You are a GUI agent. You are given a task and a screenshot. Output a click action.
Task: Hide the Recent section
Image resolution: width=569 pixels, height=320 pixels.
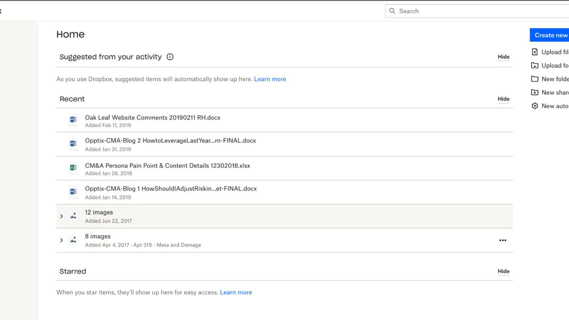[x=504, y=99]
